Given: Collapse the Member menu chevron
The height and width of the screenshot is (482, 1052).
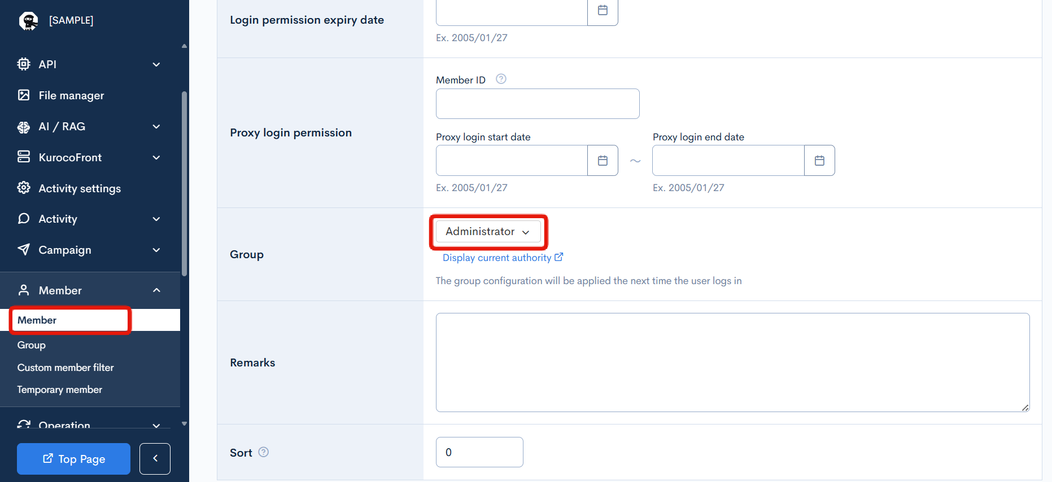Looking at the screenshot, I should click(x=156, y=290).
